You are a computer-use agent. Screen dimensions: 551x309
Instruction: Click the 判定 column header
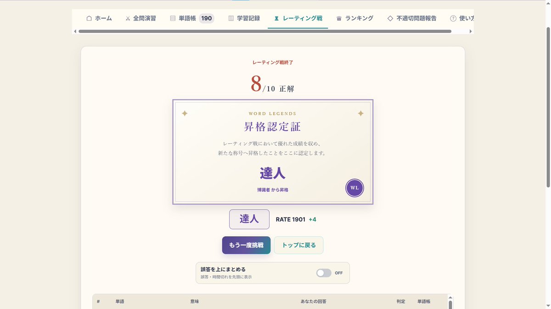(401, 302)
